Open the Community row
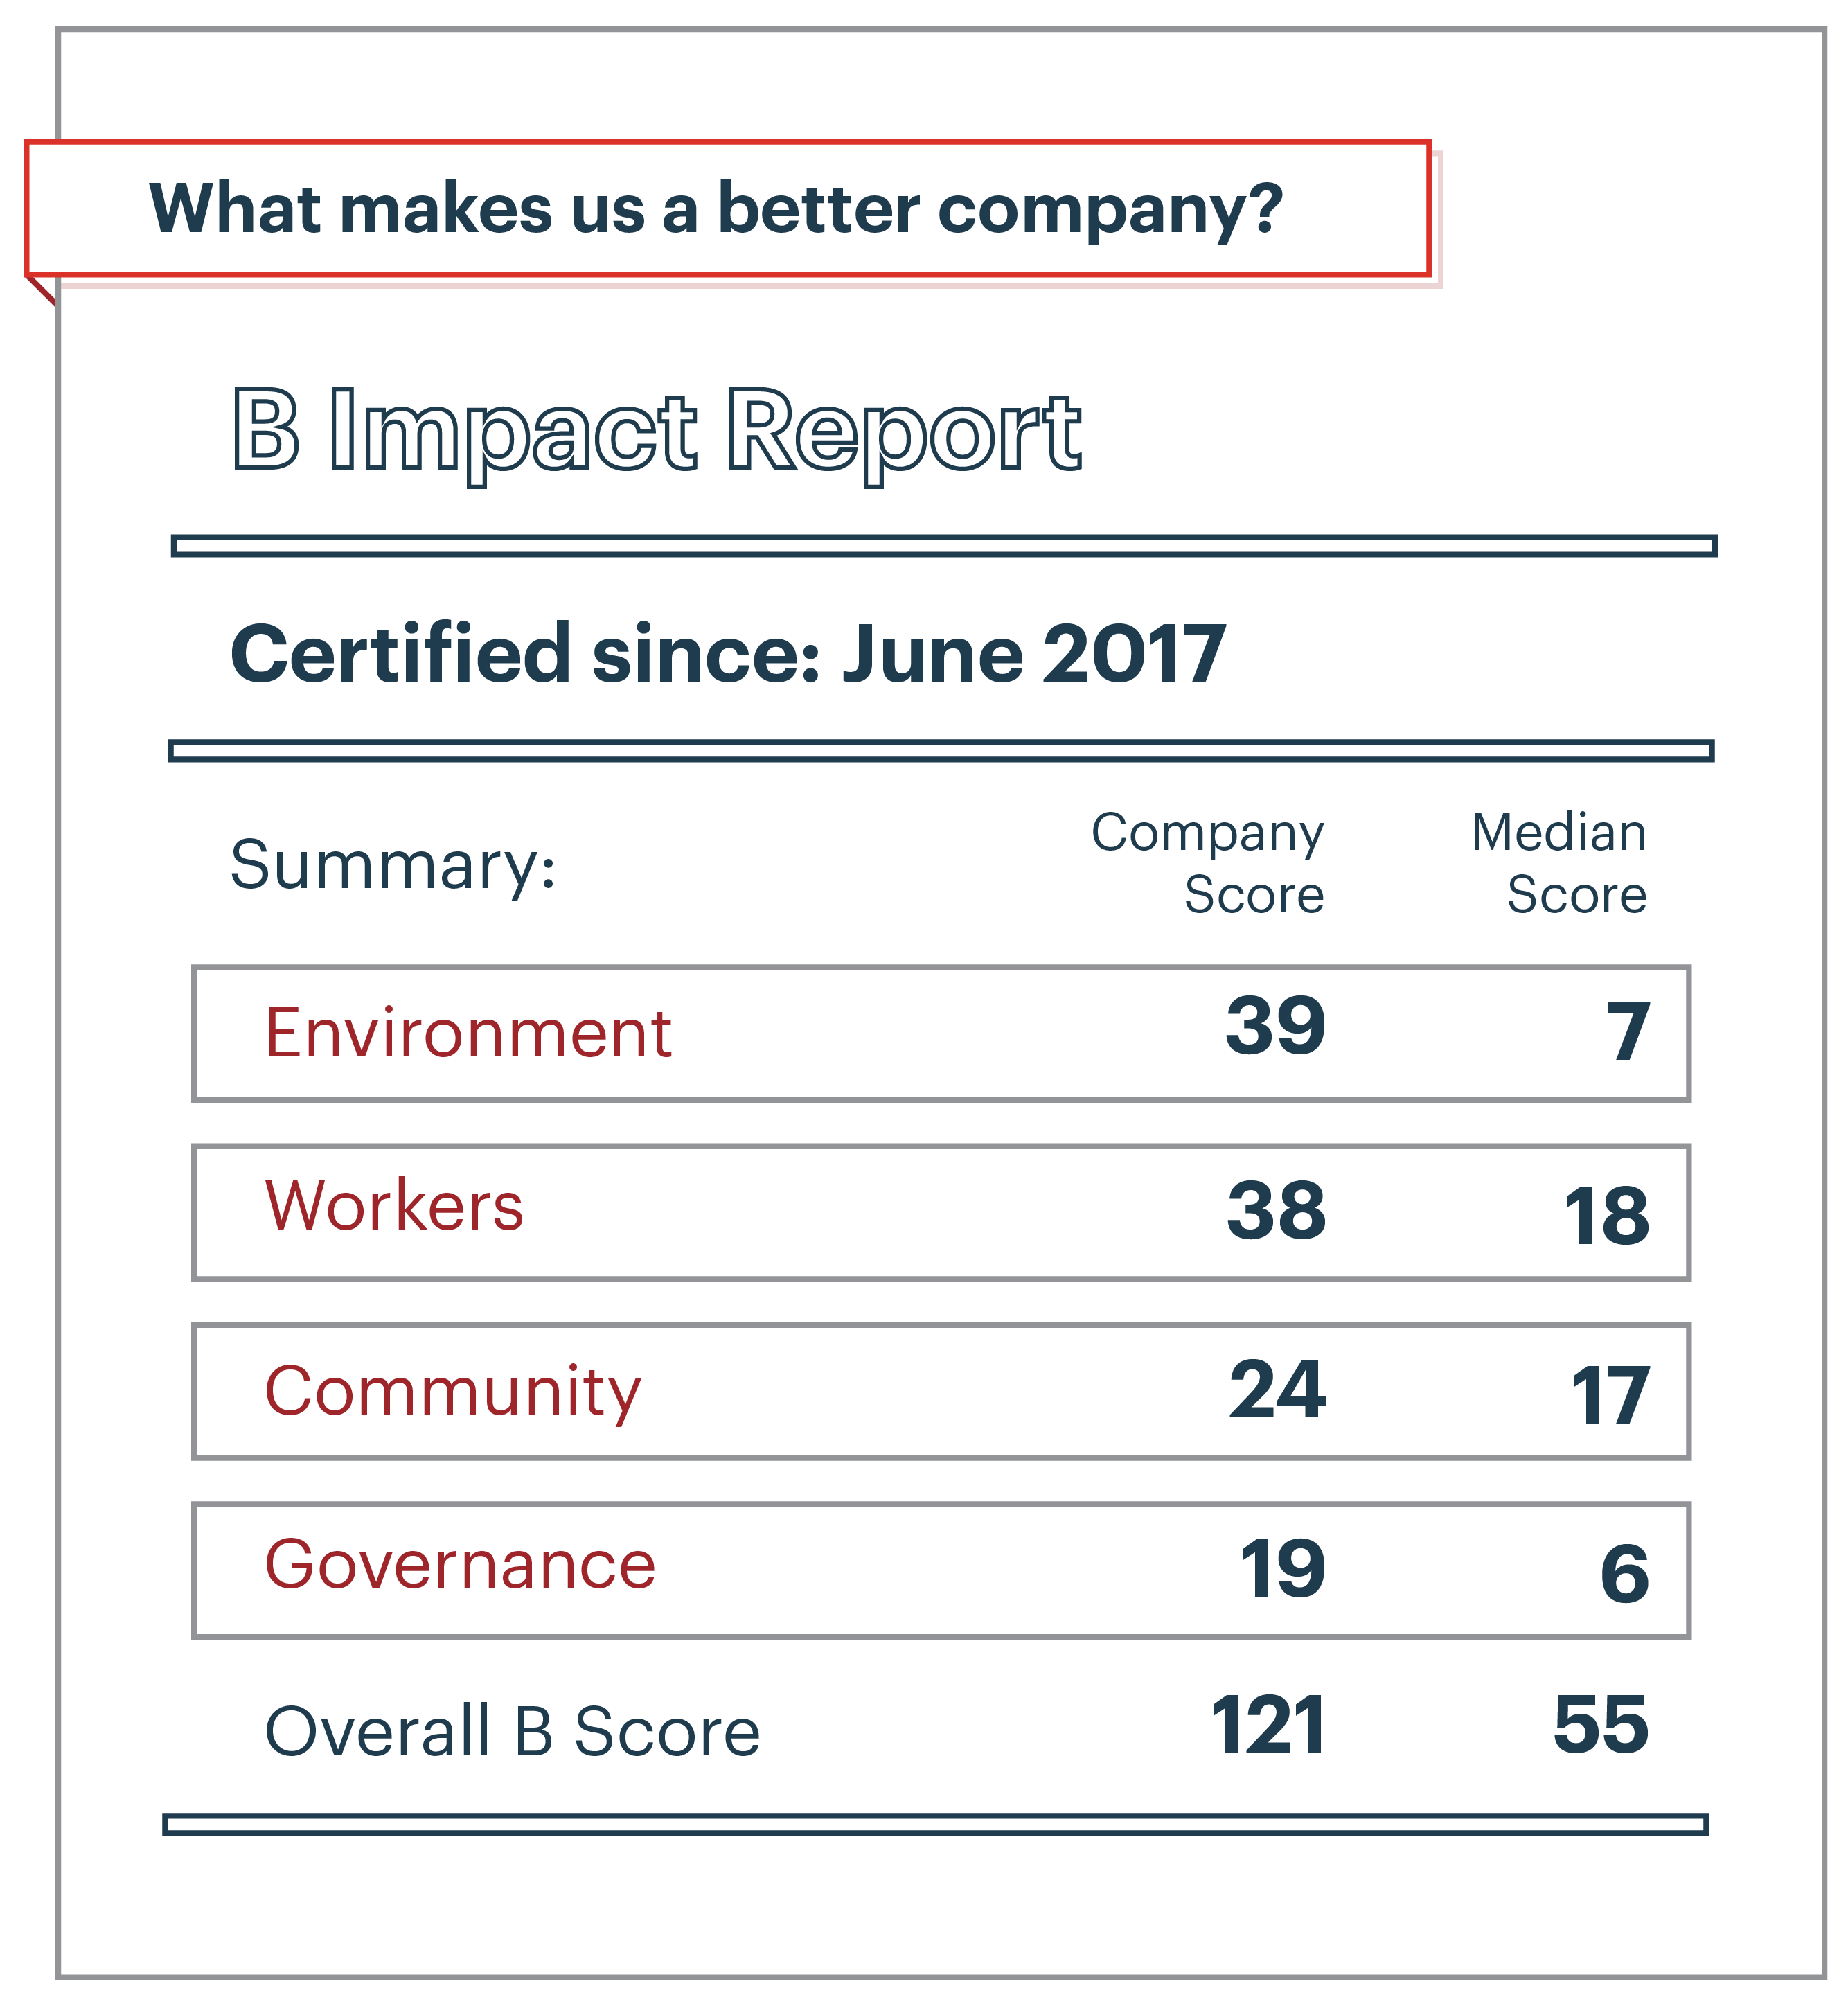The width and height of the screenshot is (1848, 2004). 941,1391
